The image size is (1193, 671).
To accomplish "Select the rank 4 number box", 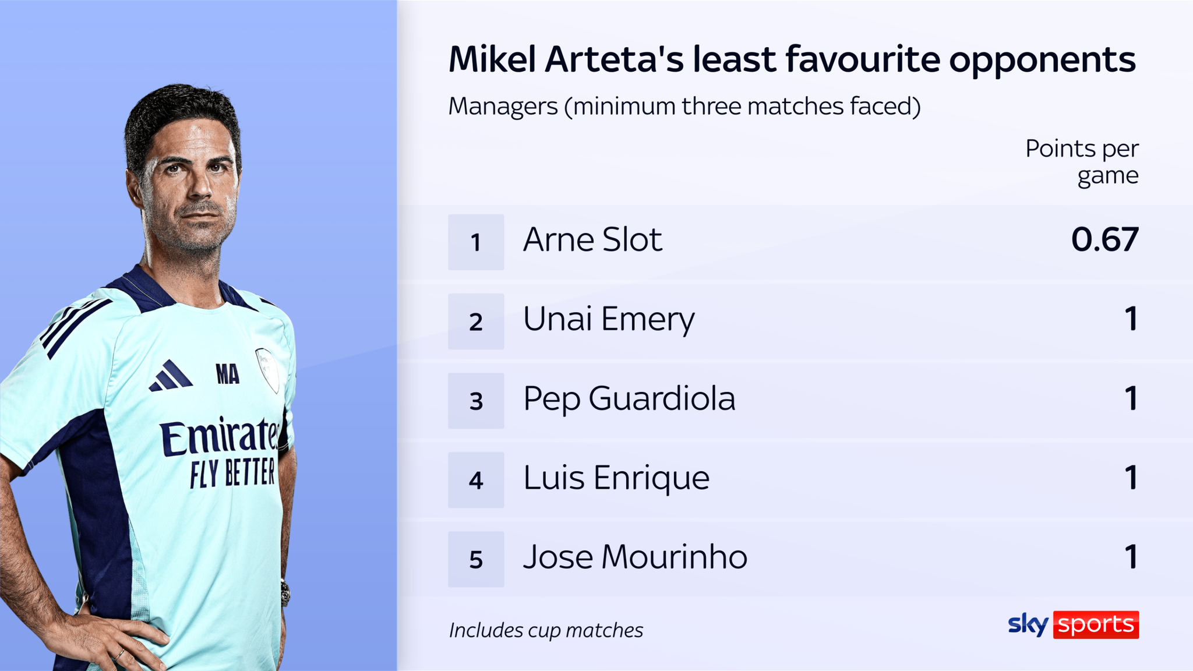I will click(x=475, y=480).
